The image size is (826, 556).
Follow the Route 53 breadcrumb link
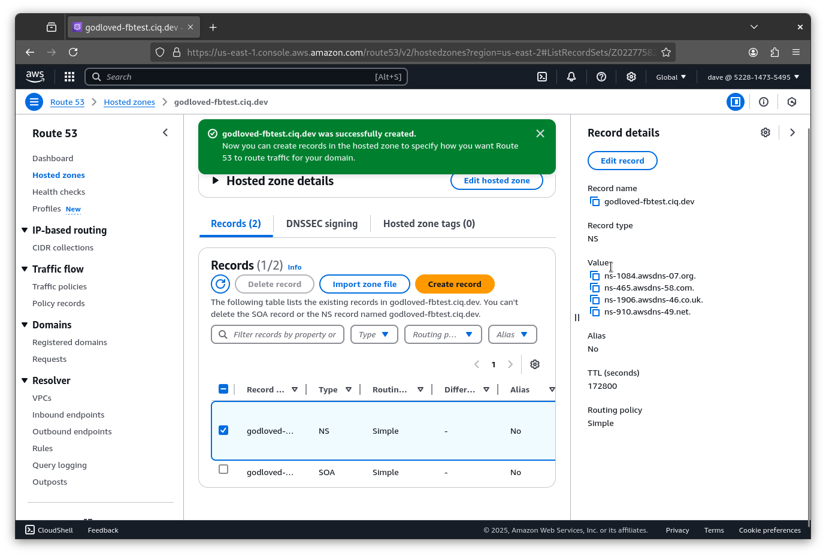[x=67, y=102]
